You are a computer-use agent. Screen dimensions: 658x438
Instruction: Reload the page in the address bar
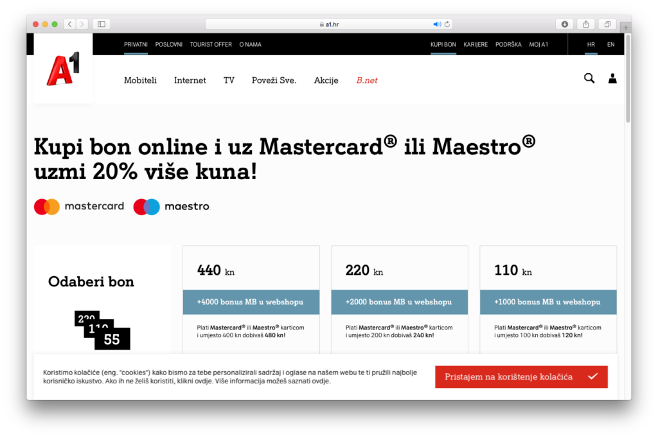point(447,24)
